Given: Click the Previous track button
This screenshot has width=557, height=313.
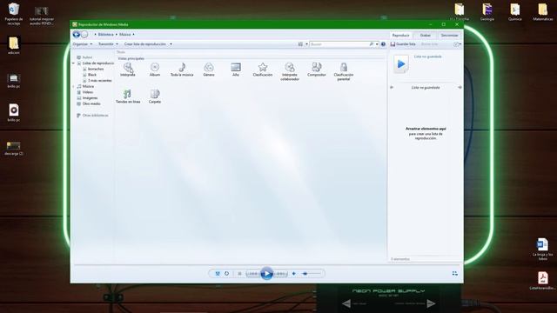Looking at the screenshot, I should coord(253,274).
